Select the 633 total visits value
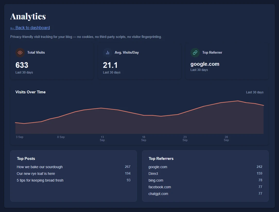Screen dimensions: 279x212 (x=22, y=65)
